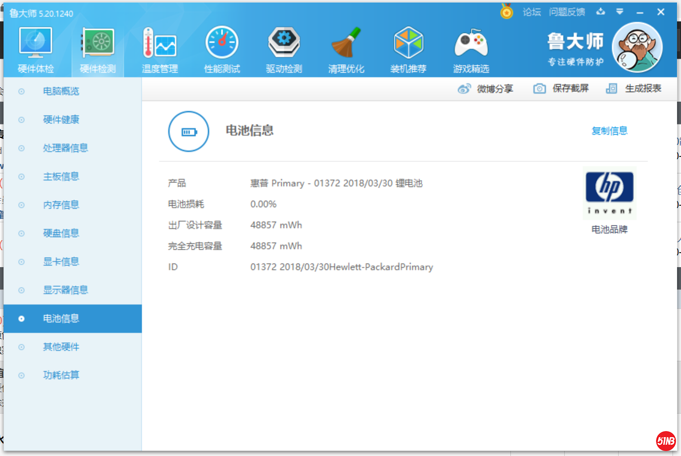Share via 微博分享
Screen dimensions: 681x456
click(485, 89)
